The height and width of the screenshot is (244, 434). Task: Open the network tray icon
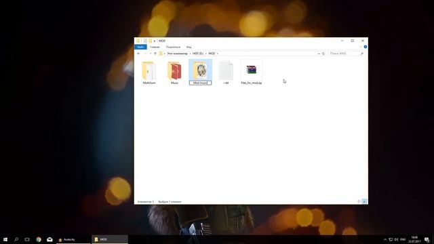pyautogui.click(x=391, y=239)
